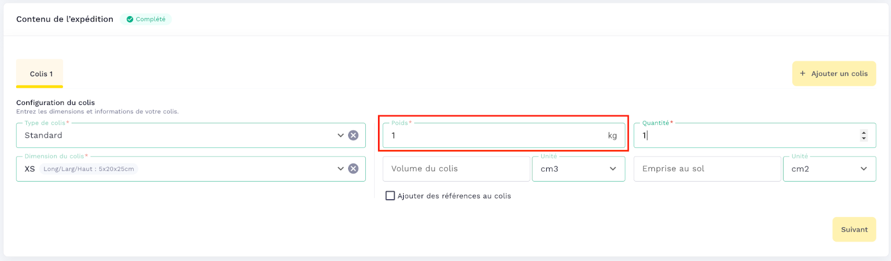Click the Long/Larg/Haut 5x20x25cm size chip
Viewport: 891px width, 261px height.
(89, 169)
